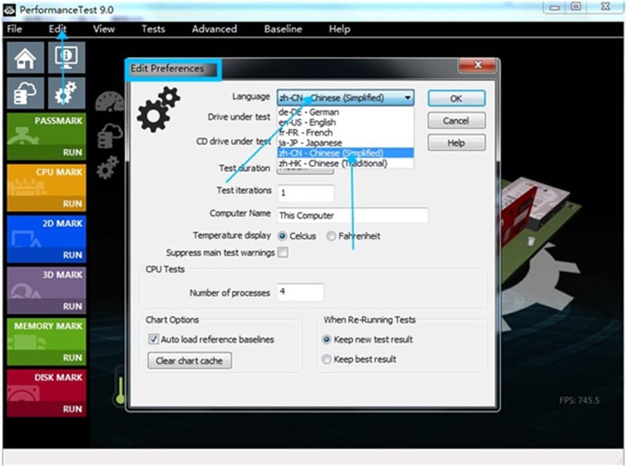Viewport: 627px width, 467px height.
Task: Click the upload results cloud icon
Action: 25,93
